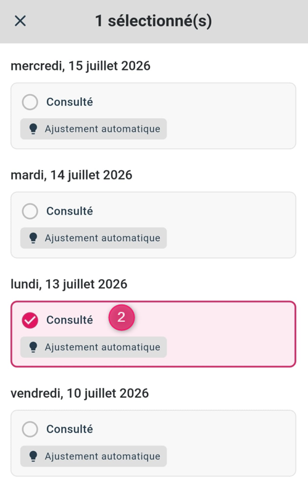Tap Ajustement automatique tag on 13 juillet
Viewport: 308px width, 495px height.
[x=94, y=347]
